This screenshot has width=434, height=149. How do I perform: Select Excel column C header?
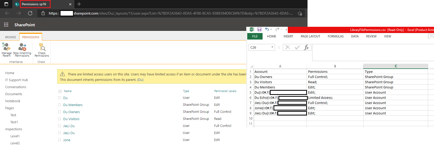(396, 66)
